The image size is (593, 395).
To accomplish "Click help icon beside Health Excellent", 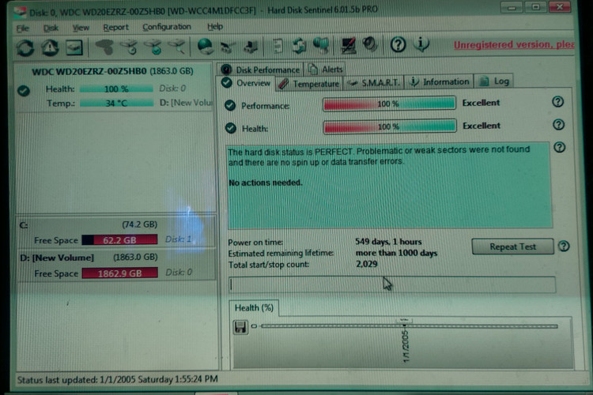I will (x=558, y=124).
